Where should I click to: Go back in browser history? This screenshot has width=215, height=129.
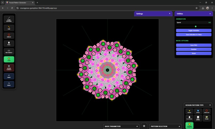[3, 8]
